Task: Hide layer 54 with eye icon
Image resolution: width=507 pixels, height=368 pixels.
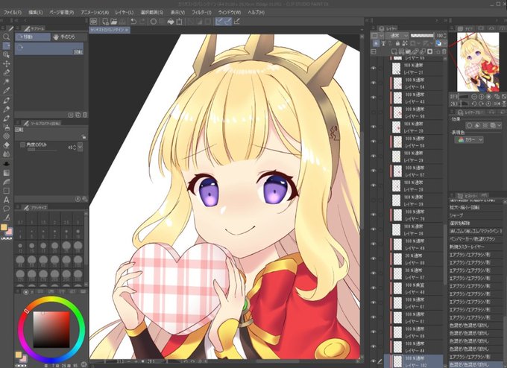Action: 374,83
